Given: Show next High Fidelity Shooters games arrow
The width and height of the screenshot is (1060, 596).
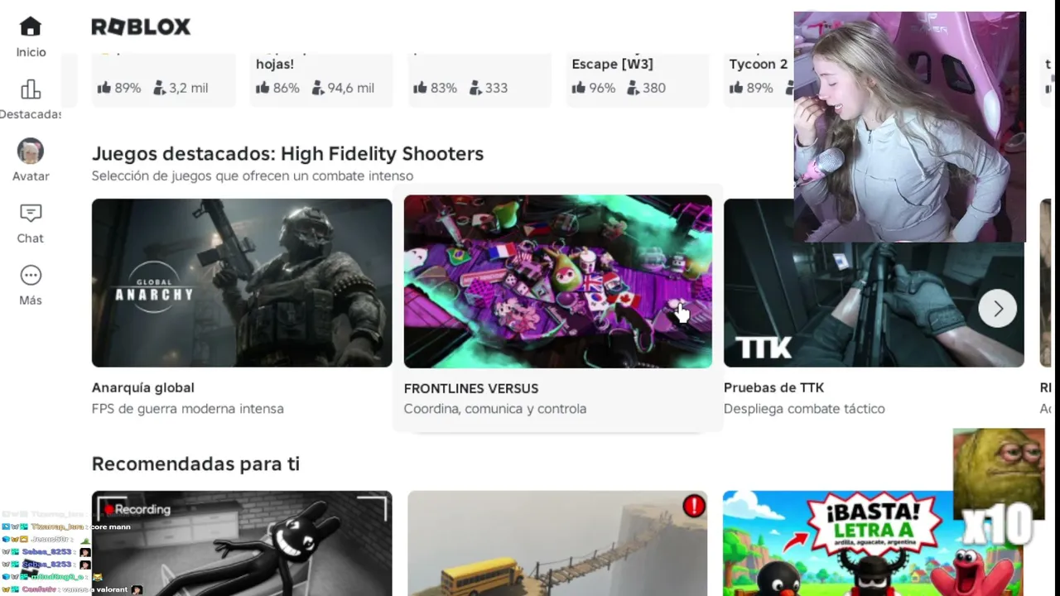Looking at the screenshot, I should [998, 309].
